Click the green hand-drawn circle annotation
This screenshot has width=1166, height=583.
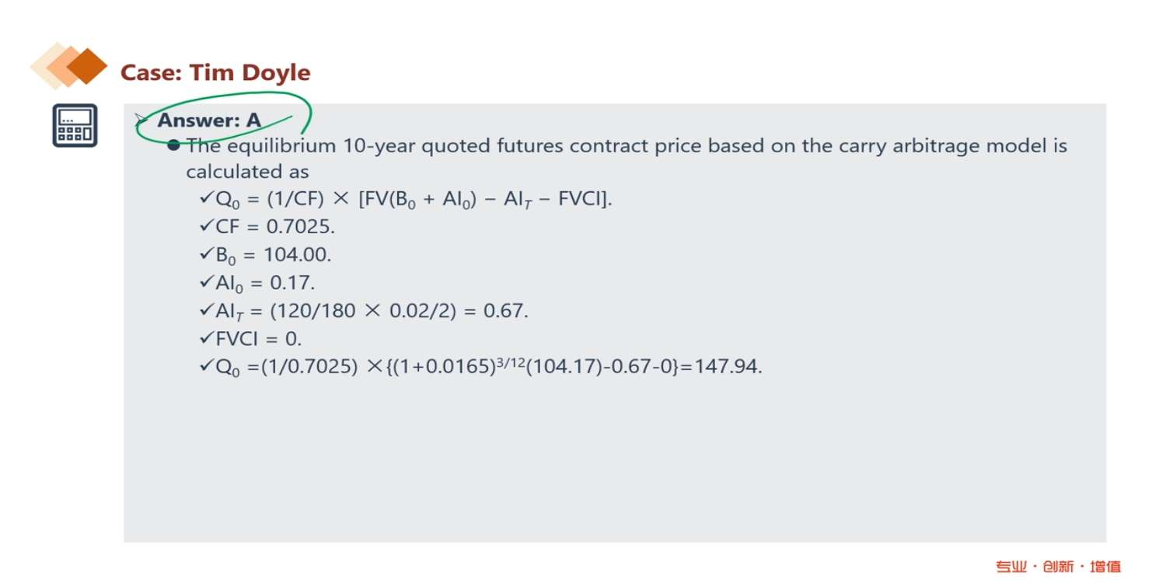[x=309, y=117]
